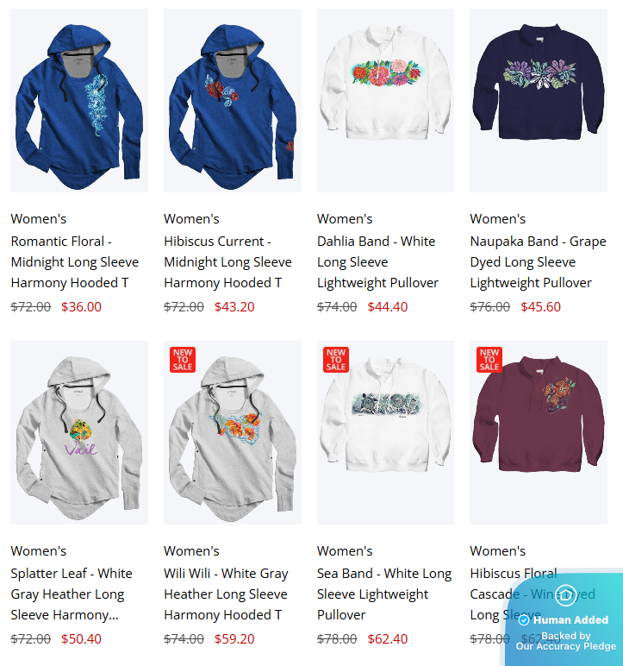This screenshot has height=666, width=623.
Task: Open Sea Band White Lightweight Pullover link
Action: coord(384,594)
